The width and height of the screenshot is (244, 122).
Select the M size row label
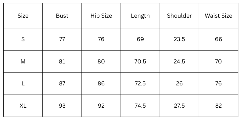pyautogui.click(x=23, y=62)
